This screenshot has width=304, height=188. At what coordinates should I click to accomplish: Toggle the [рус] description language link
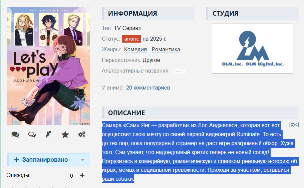pos(294,124)
